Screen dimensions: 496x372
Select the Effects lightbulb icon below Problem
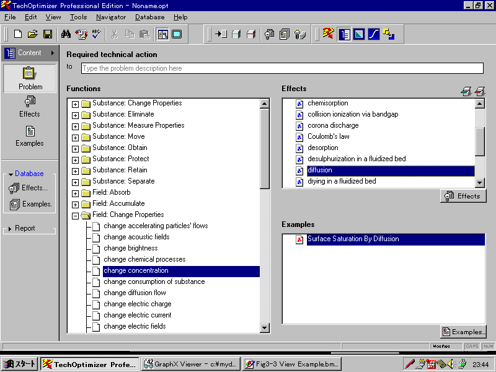click(x=30, y=107)
